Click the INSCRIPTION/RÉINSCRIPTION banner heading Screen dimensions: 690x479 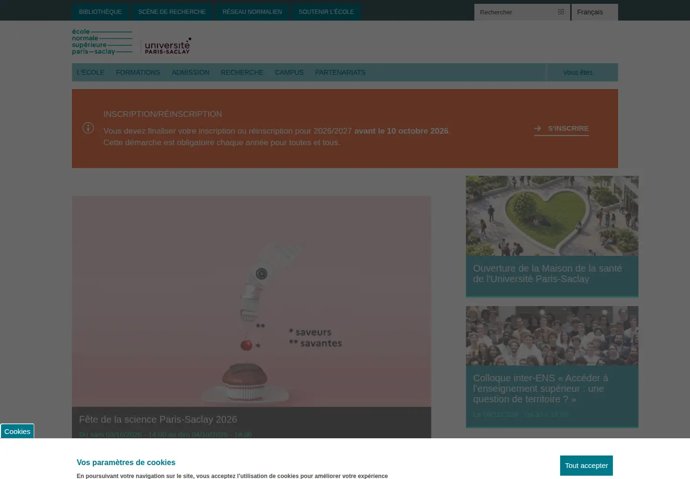pos(162,114)
